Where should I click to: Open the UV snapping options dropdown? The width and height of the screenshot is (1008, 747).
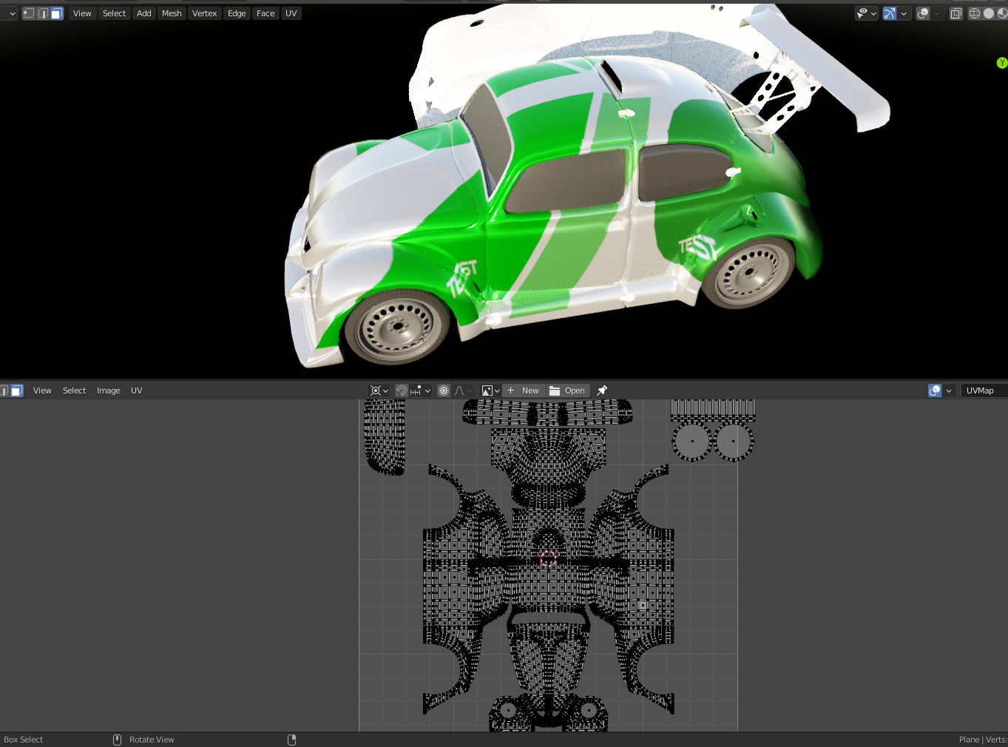tap(420, 391)
